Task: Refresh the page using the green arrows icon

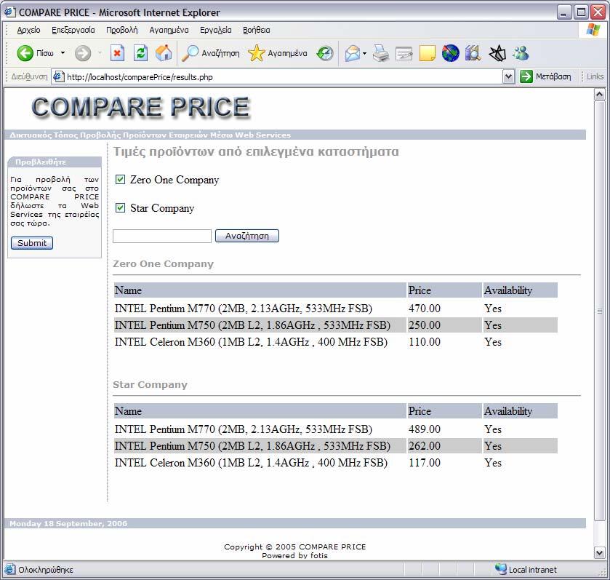Action: point(140,53)
